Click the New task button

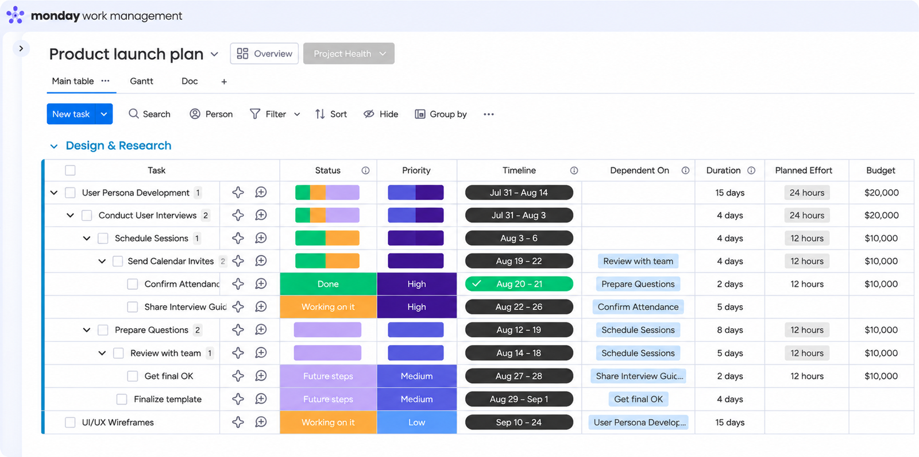coord(71,114)
